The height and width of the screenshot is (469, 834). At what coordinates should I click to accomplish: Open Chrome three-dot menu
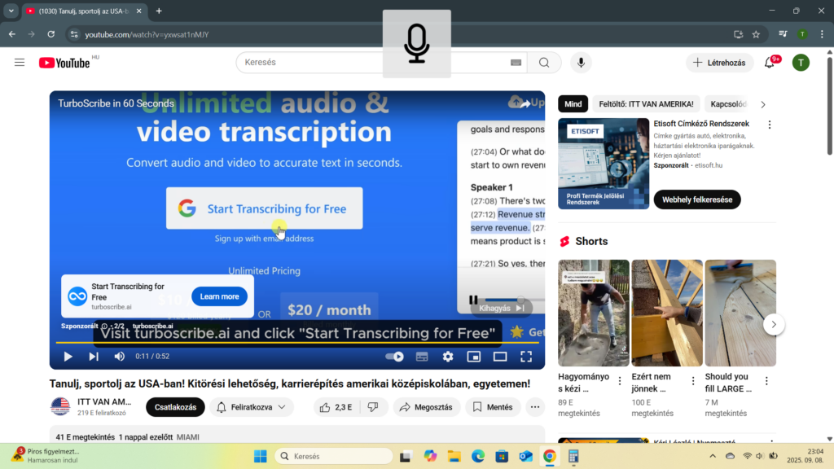pos(823,34)
